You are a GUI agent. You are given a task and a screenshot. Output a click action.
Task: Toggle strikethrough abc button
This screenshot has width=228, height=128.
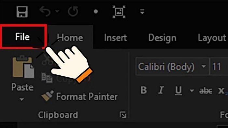(206, 91)
